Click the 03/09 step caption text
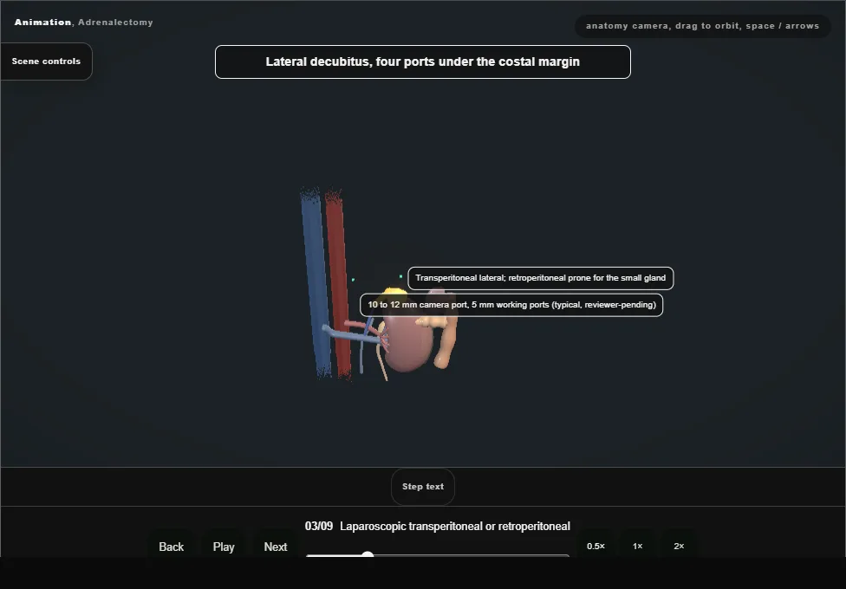Screen dimensions: 846x589 coord(437,527)
